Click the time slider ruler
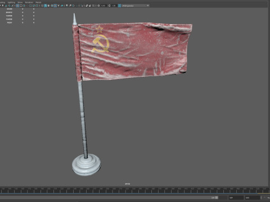 pos(135,190)
